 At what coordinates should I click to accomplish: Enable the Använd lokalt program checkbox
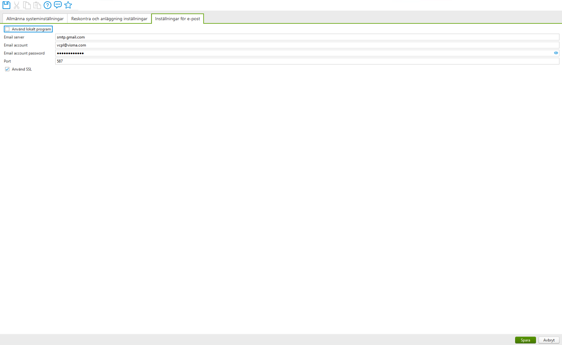(7, 29)
